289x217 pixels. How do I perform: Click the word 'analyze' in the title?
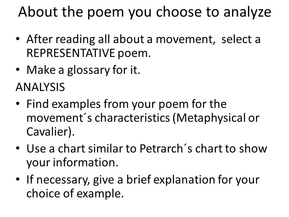[x=247, y=13]
